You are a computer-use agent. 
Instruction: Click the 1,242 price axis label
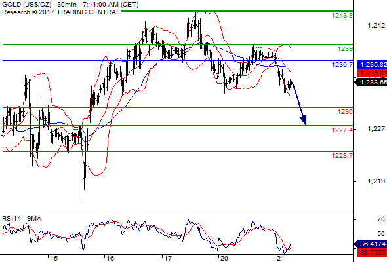point(376,25)
